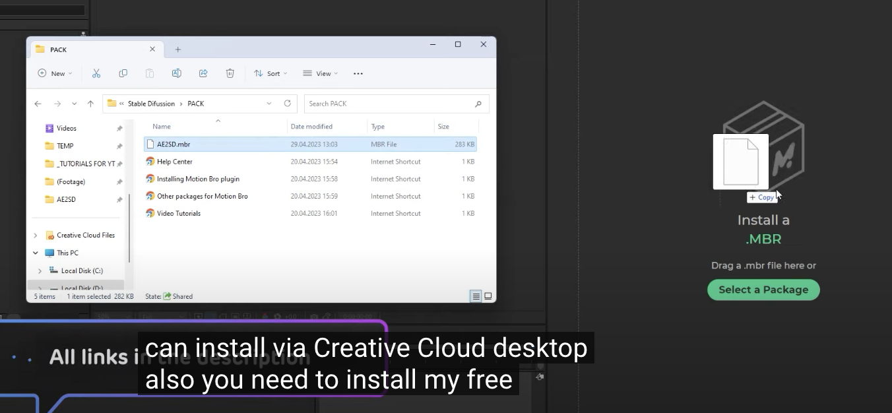Go up one folder level

90,104
